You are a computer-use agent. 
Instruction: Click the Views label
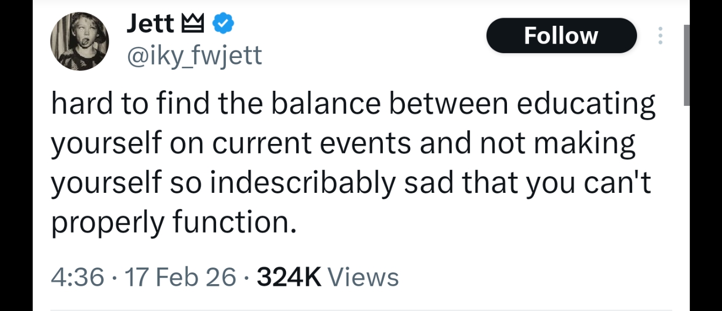pyautogui.click(x=363, y=277)
